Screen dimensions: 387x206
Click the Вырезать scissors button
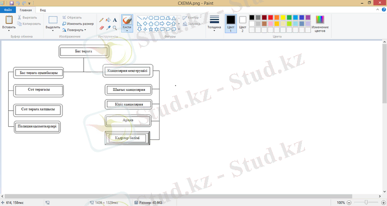pos(27,17)
